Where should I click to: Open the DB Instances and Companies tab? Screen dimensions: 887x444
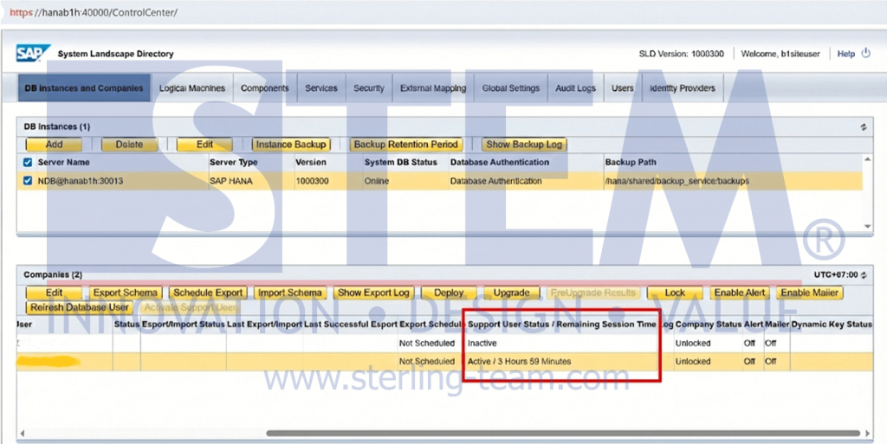[x=84, y=88]
